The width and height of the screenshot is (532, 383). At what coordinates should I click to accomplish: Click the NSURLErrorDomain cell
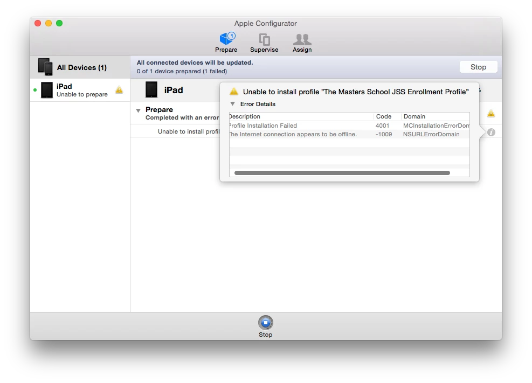431,134
